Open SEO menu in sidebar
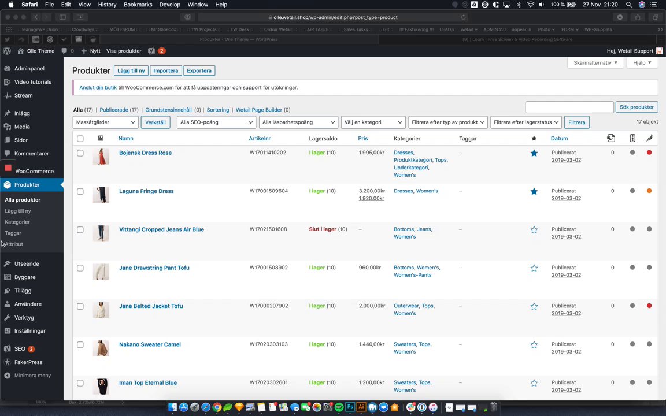Viewport: 666px width, 416px height. [x=20, y=349]
